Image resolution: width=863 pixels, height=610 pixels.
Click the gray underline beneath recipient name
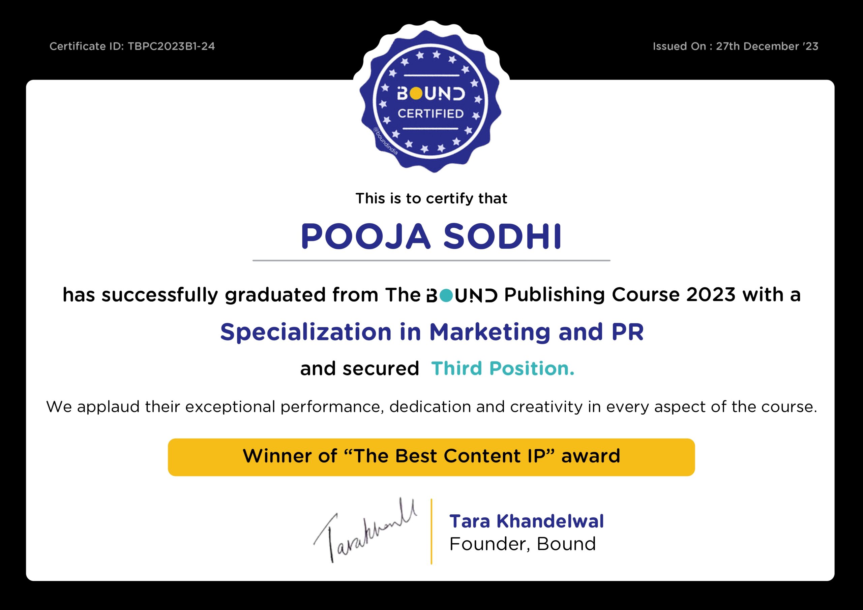[x=431, y=260]
